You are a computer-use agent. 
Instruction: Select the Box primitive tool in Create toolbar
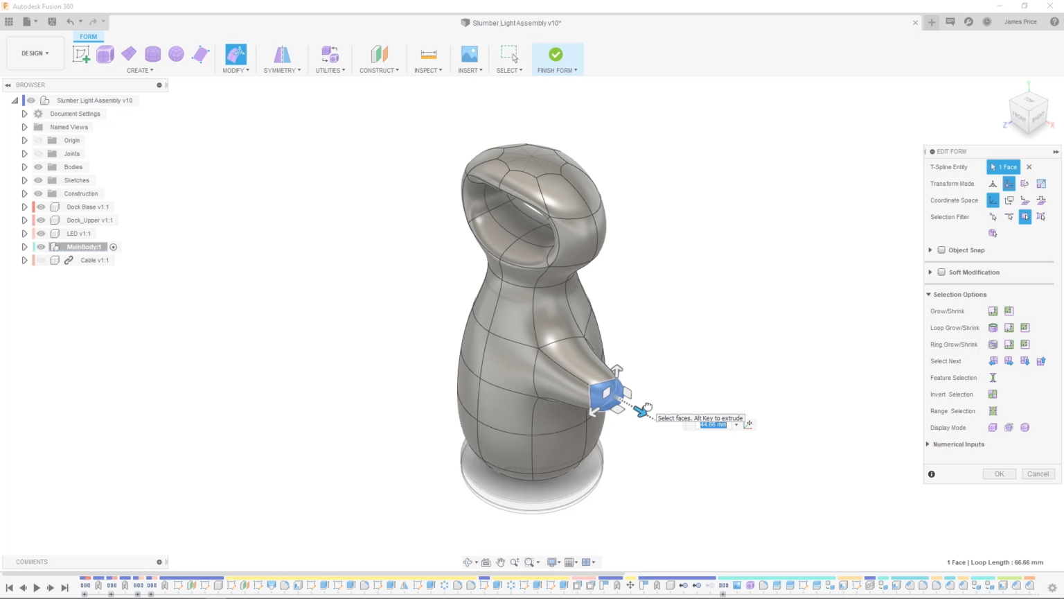(x=105, y=54)
